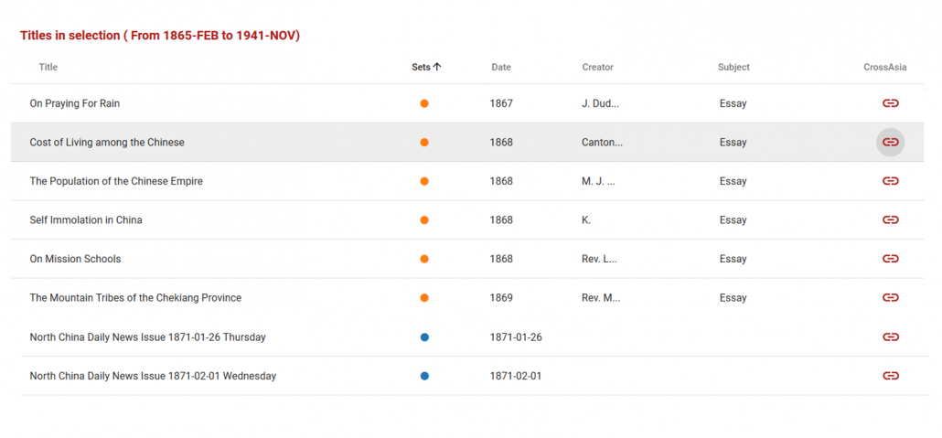
Task: Open CrossAsia link for Self Immolation in China
Action: tap(890, 220)
